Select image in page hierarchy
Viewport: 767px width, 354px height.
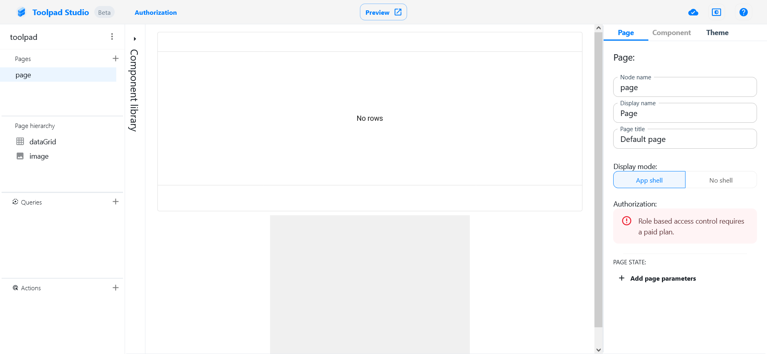tap(39, 156)
